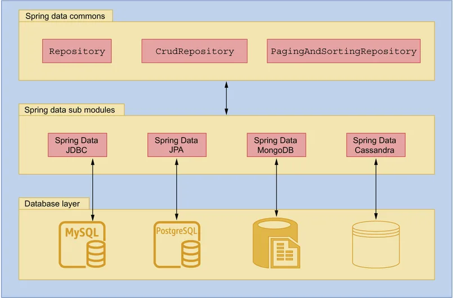The image size is (453, 298).
Task: Click the PagingAndSortingRepository box
Action: tap(343, 51)
